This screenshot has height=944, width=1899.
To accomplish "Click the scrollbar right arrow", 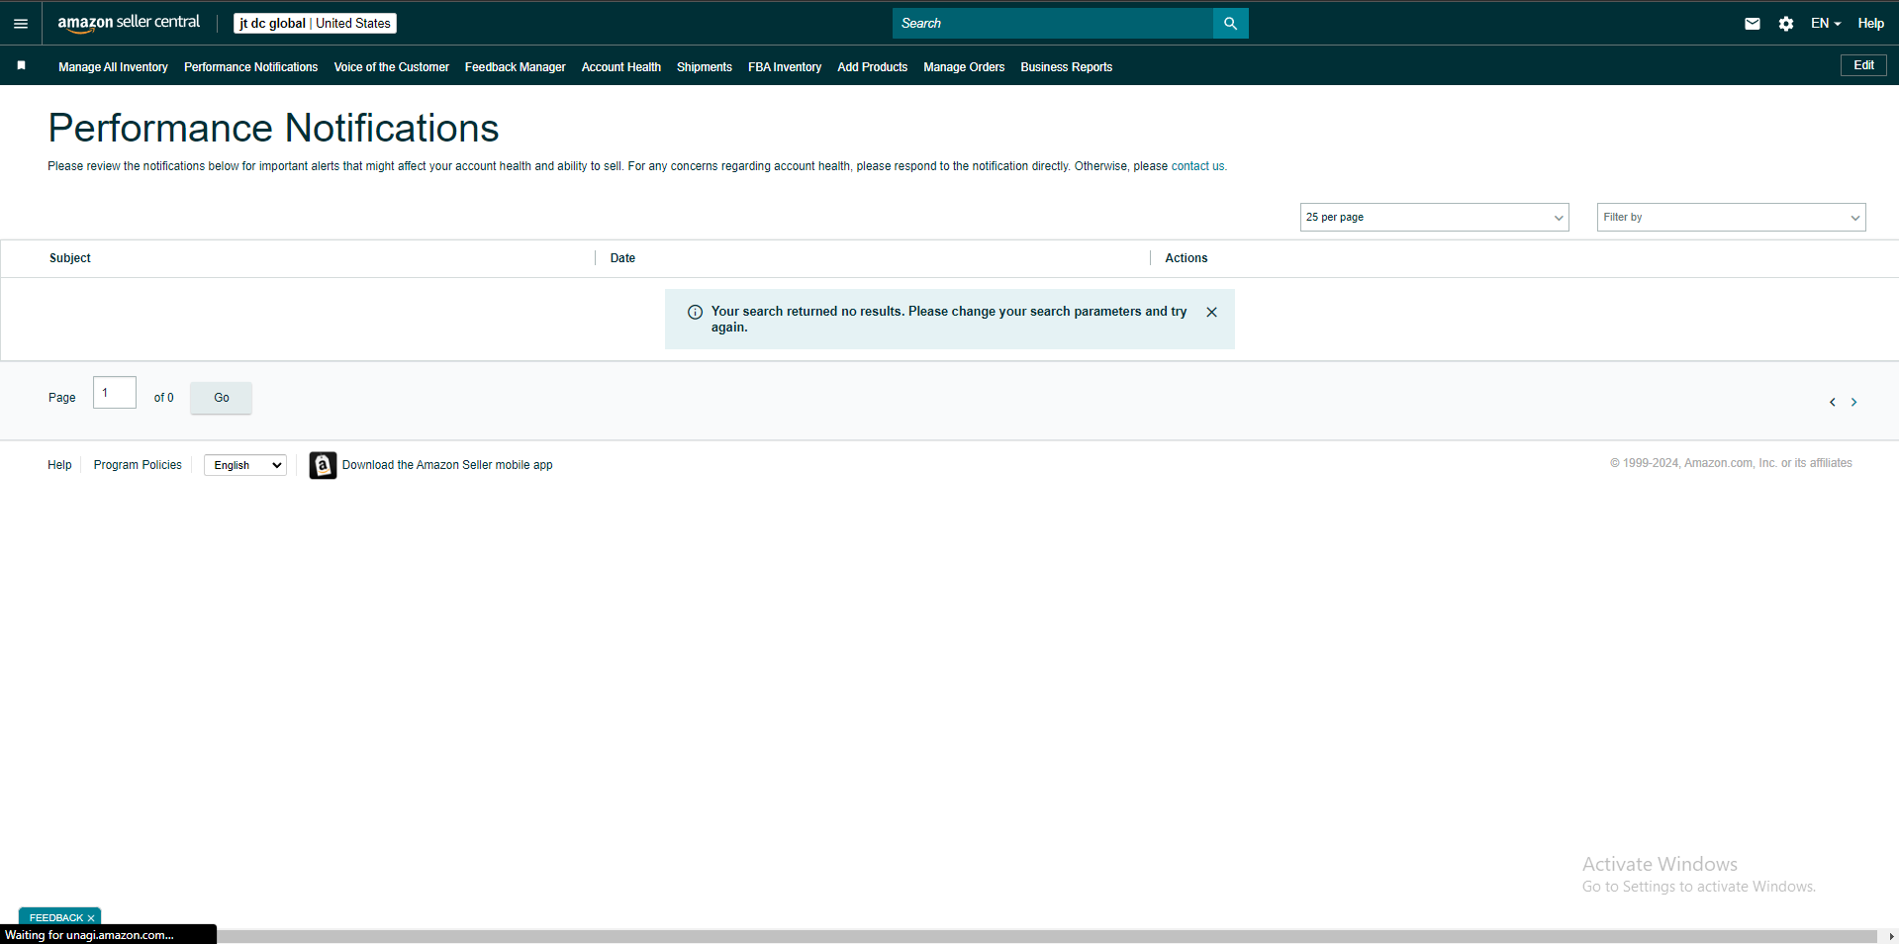I will [1891, 936].
